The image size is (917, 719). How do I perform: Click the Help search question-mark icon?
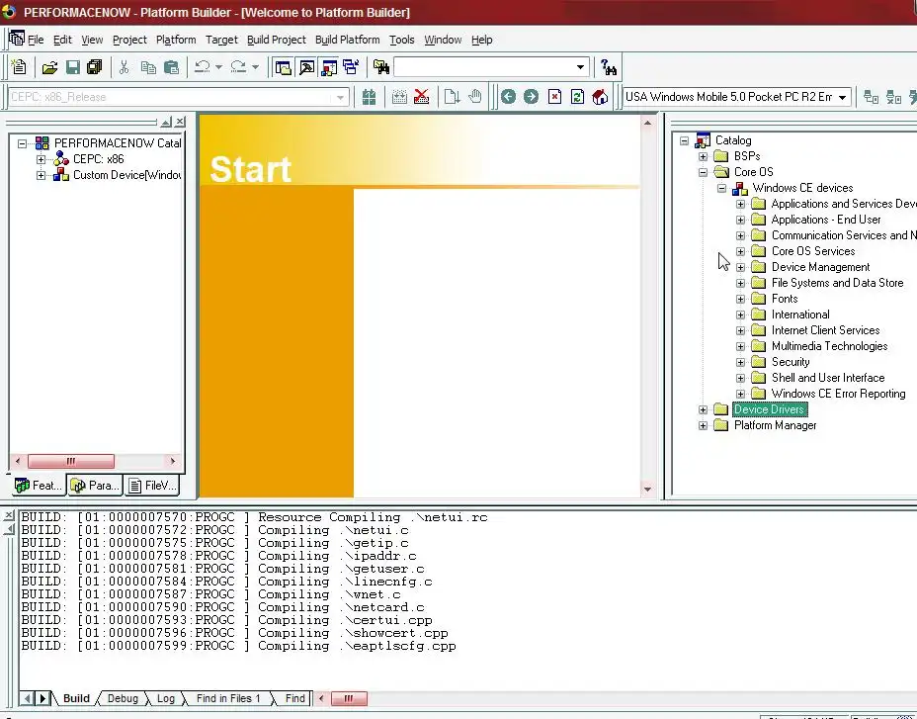609,67
